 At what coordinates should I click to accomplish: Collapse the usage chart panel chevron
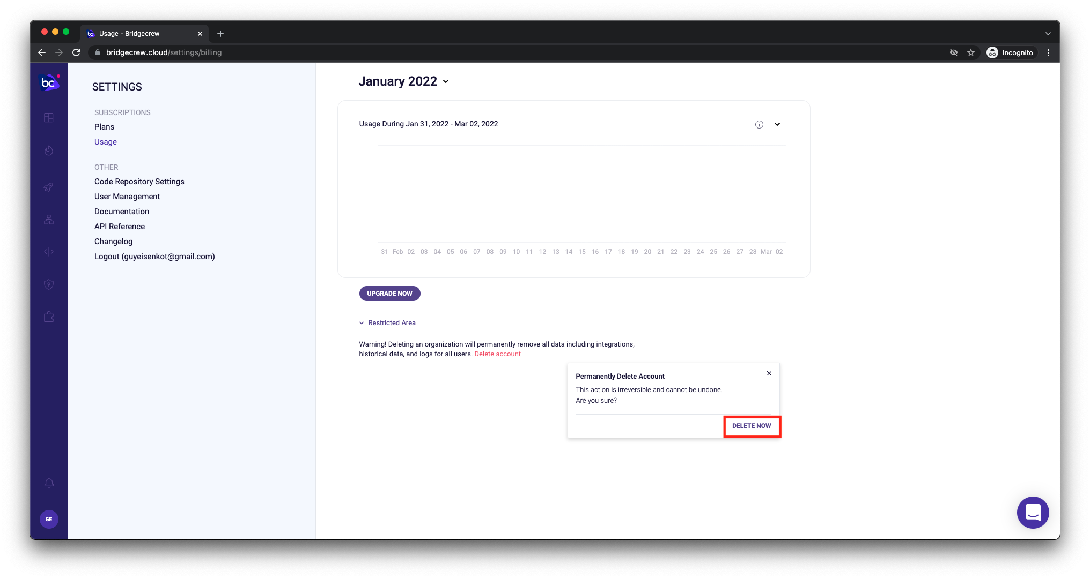point(777,124)
